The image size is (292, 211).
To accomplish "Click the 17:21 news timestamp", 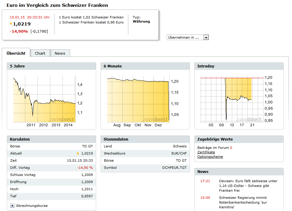I will pyautogui.click(x=205, y=181).
